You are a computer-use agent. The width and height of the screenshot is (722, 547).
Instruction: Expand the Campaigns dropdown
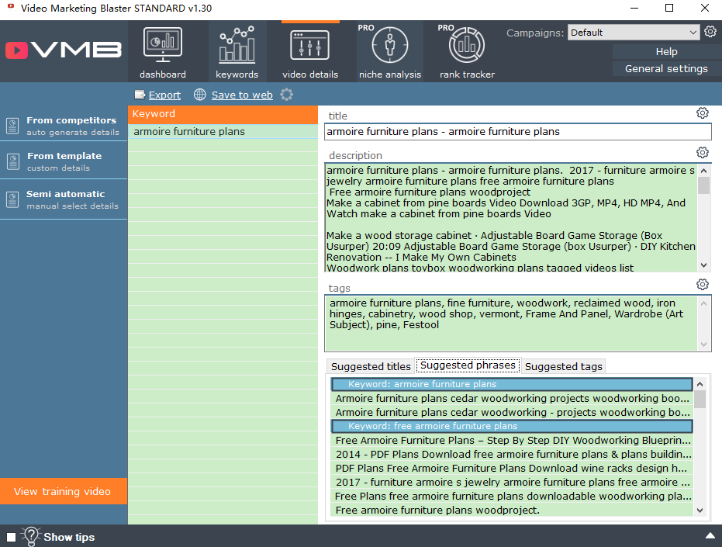(693, 33)
